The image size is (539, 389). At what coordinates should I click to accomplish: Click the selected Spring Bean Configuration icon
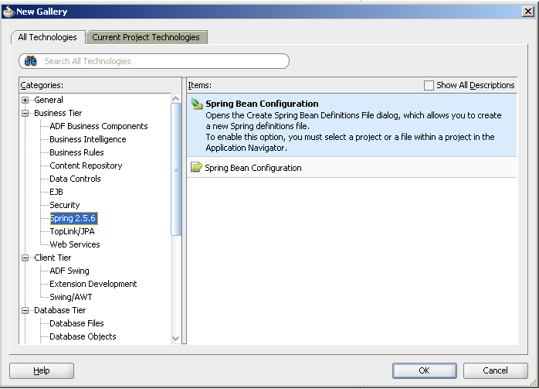tap(198, 104)
